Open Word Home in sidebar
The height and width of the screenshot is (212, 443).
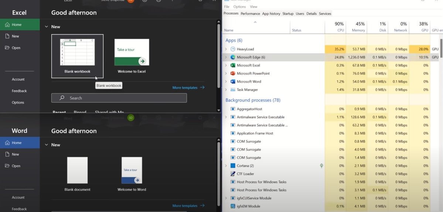click(x=20, y=143)
